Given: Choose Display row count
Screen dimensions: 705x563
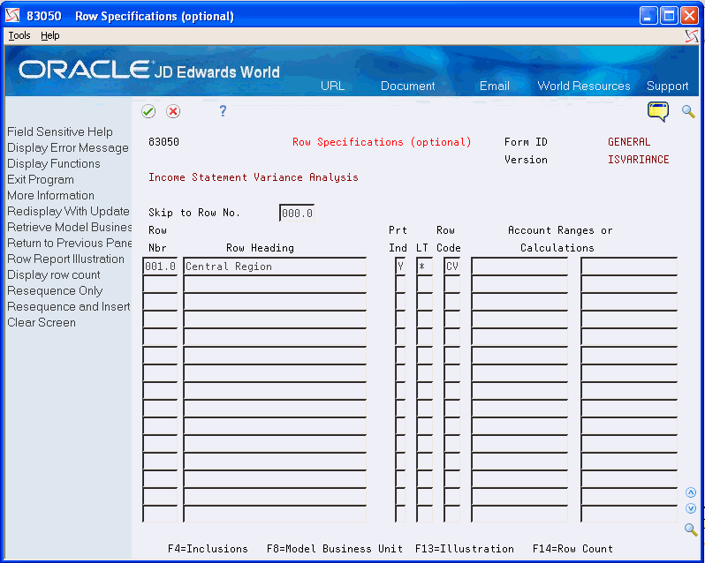Looking at the screenshot, I should coord(54,274).
